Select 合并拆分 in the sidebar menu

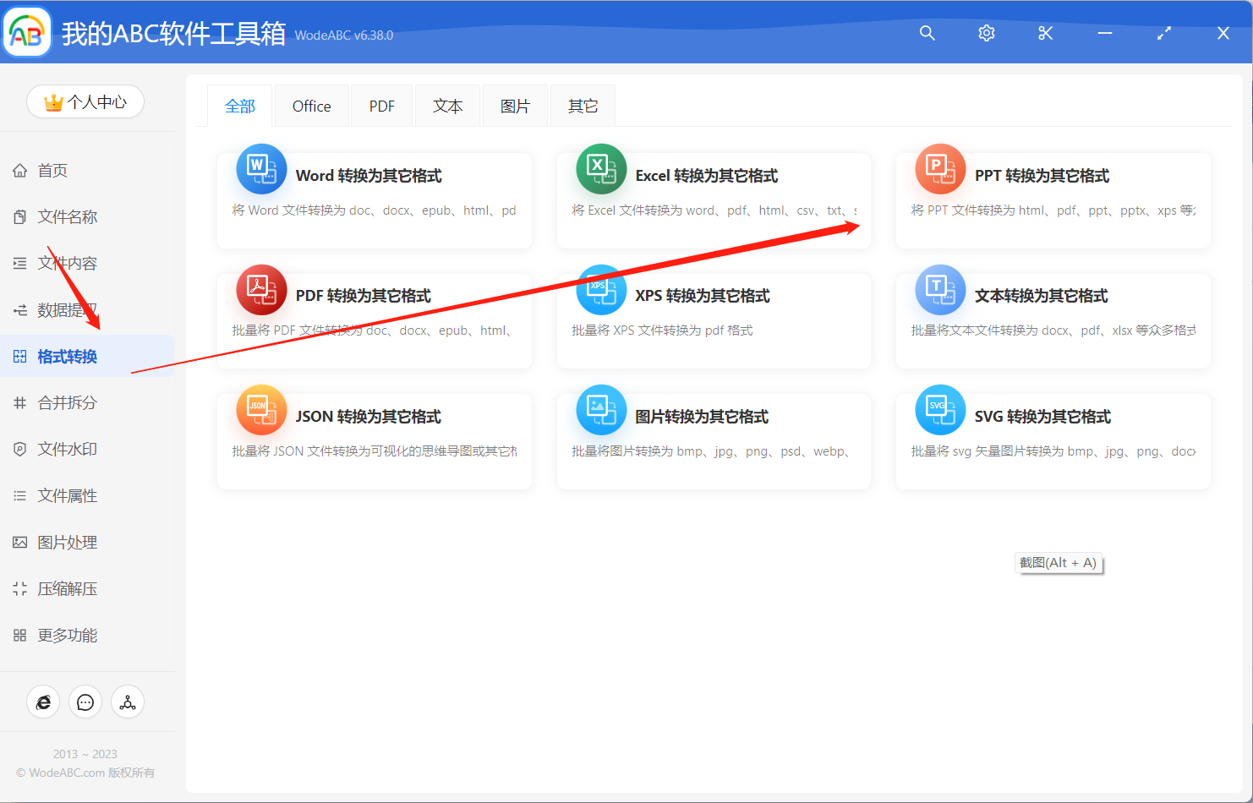[x=67, y=402]
